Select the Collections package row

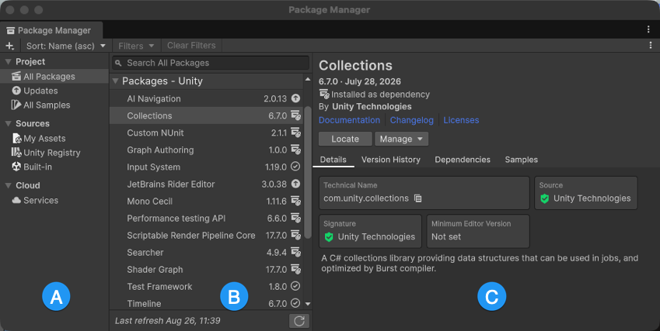[x=206, y=116]
